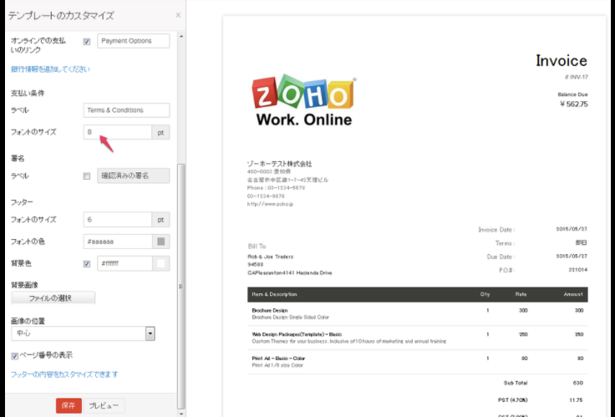Click the http://www.zoho.jp address line
This screenshot has width=615, height=417.
(270, 204)
